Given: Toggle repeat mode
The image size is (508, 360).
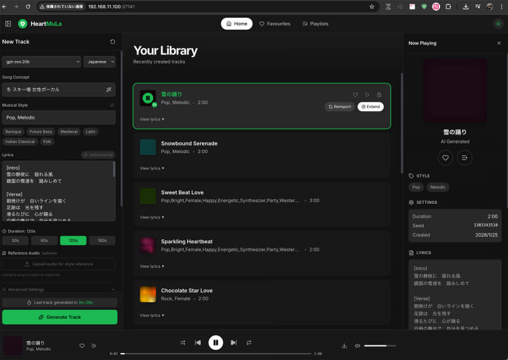Looking at the screenshot, I should [249, 342].
